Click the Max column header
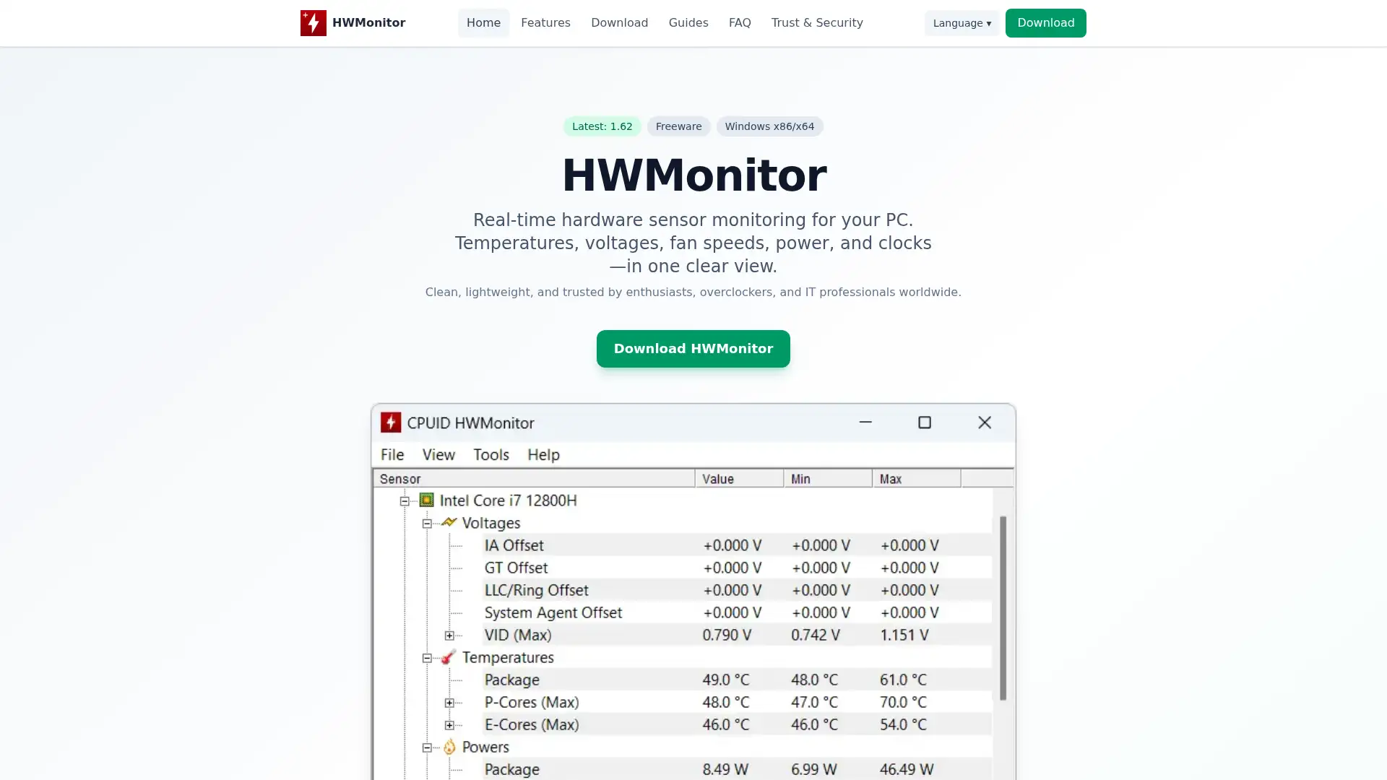 (x=917, y=479)
